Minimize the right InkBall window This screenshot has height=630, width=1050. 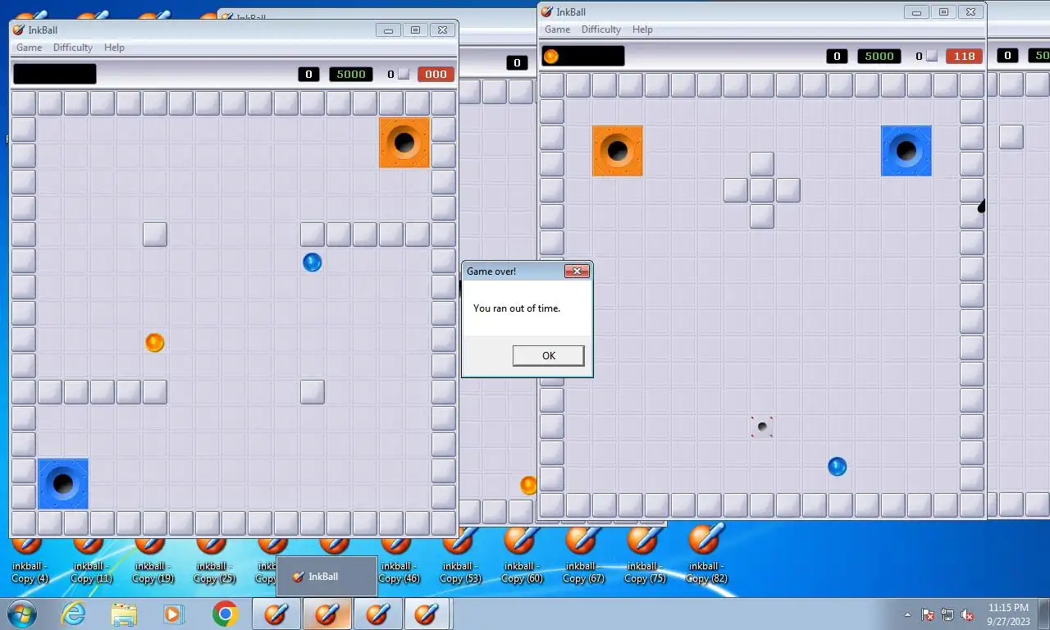[916, 12]
